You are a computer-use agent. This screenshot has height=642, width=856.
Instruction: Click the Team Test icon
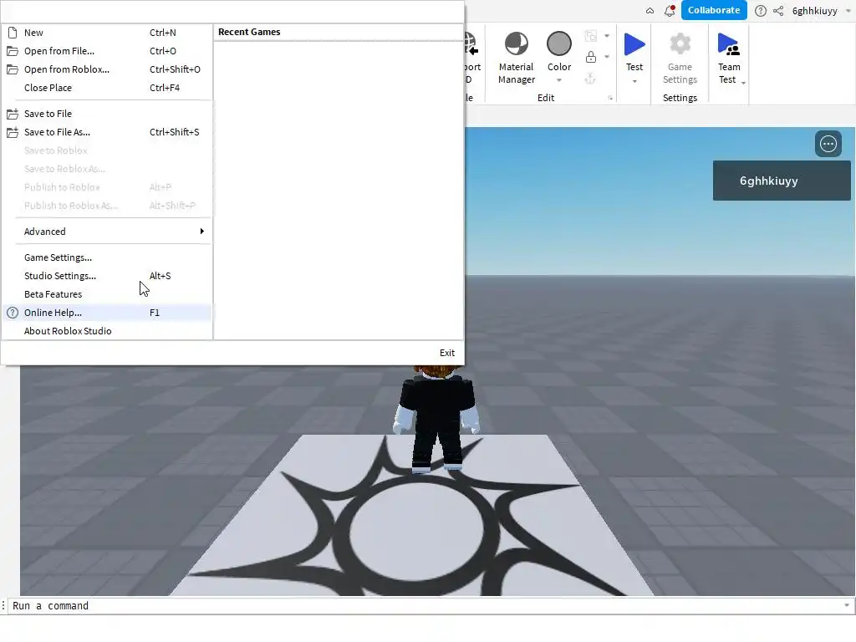click(729, 44)
